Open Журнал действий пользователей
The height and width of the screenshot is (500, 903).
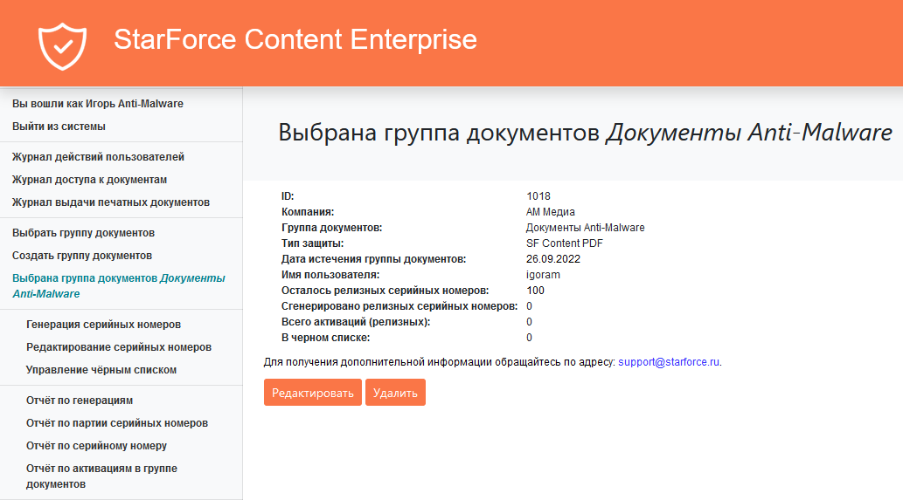pos(98,157)
